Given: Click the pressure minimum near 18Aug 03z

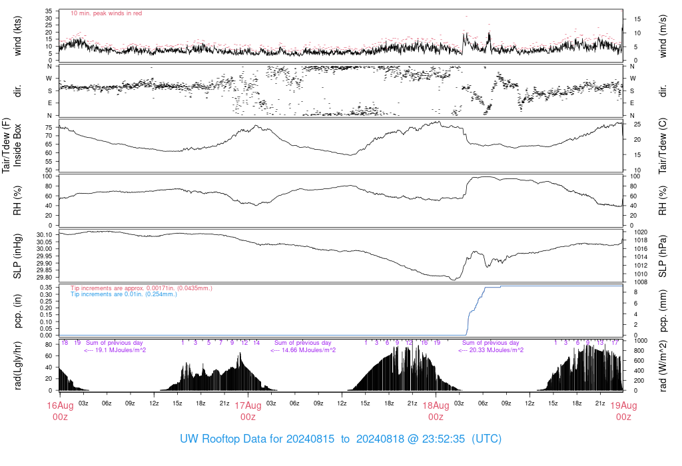Looking at the screenshot, I should point(454,279).
